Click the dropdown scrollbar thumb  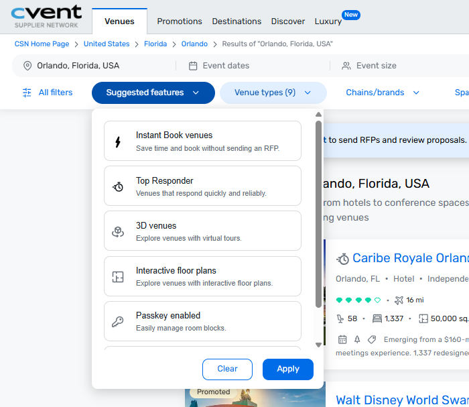(318, 214)
